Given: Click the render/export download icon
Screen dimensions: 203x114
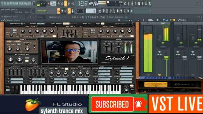Looking at the screenshot, I should tap(149, 3).
